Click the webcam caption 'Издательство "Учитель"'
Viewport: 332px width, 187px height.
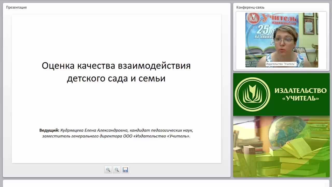(281, 64)
